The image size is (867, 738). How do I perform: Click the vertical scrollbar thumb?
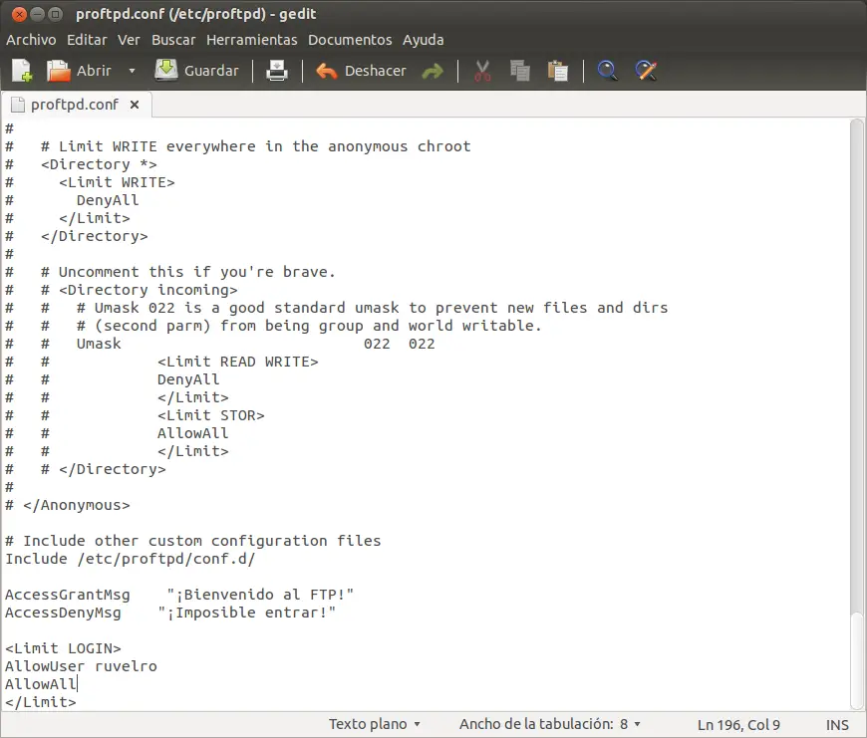[x=857, y=659]
